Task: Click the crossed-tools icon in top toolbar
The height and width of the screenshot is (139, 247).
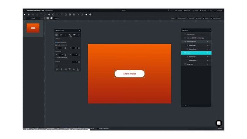Action: point(82,15)
